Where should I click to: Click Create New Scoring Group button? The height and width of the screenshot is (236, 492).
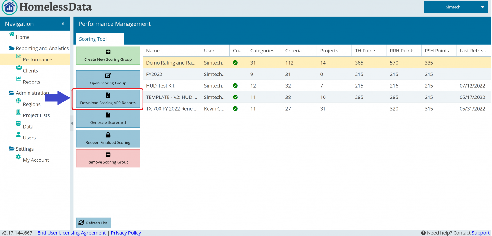[x=108, y=56]
